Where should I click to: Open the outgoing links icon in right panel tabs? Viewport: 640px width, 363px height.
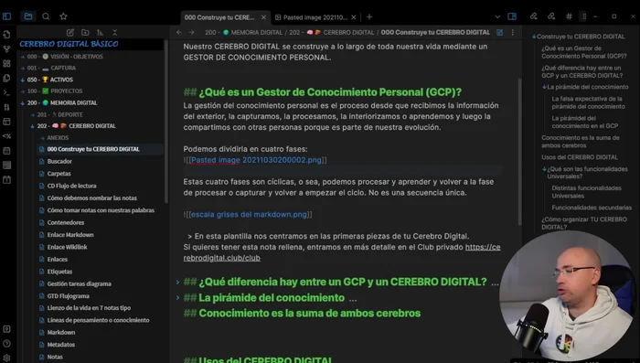pos(551,16)
